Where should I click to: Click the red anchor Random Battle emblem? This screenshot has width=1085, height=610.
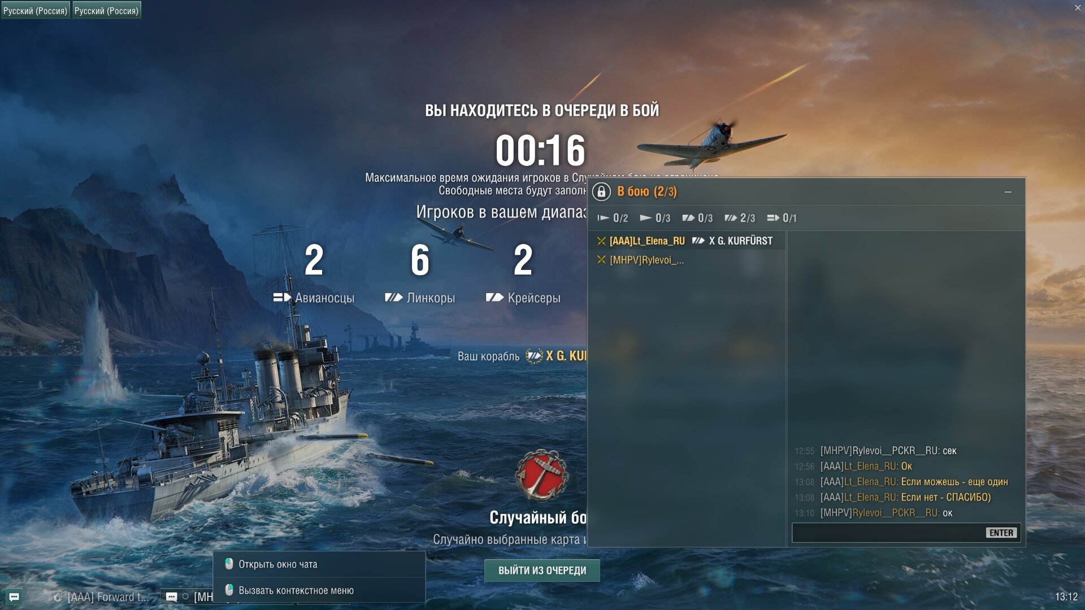tap(541, 476)
